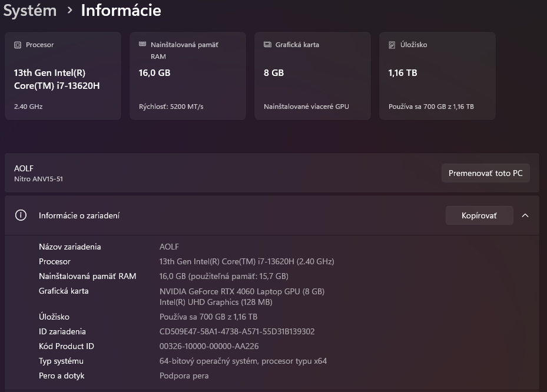The image size is (547, 392).
Task: Click the 1,16 TB heading value
Action: coord(403,72)
